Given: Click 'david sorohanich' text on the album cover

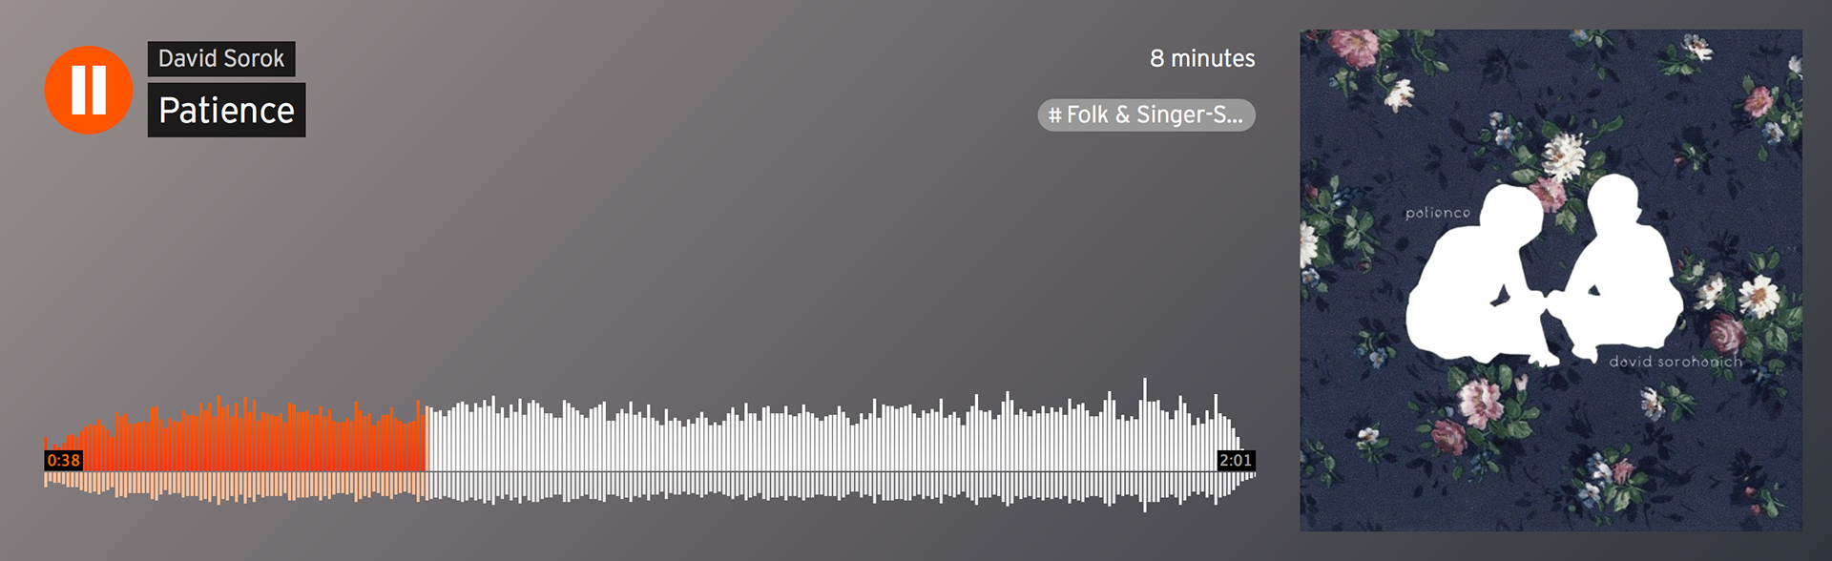Looking at the screenshot, I should 1676,362.
